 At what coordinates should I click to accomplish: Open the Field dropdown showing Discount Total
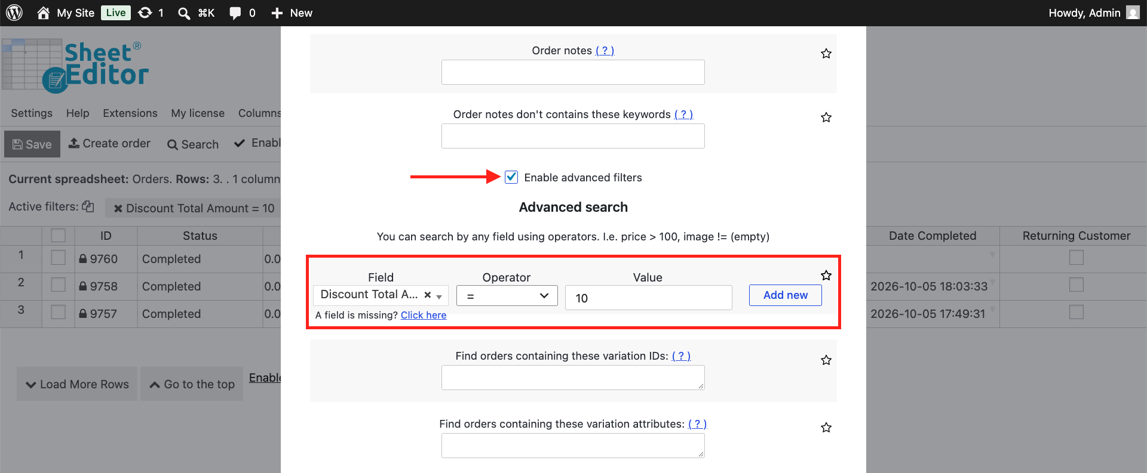(x=381, y=295)
